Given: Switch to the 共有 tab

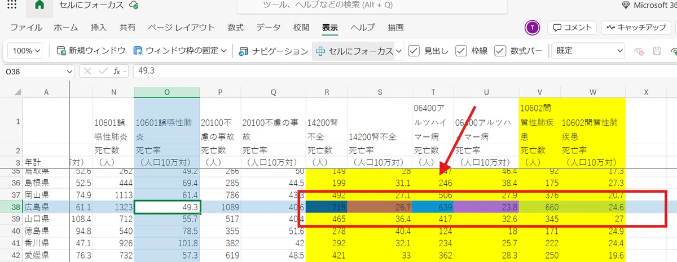Looking at the screenshot, I should coord(128,27).
